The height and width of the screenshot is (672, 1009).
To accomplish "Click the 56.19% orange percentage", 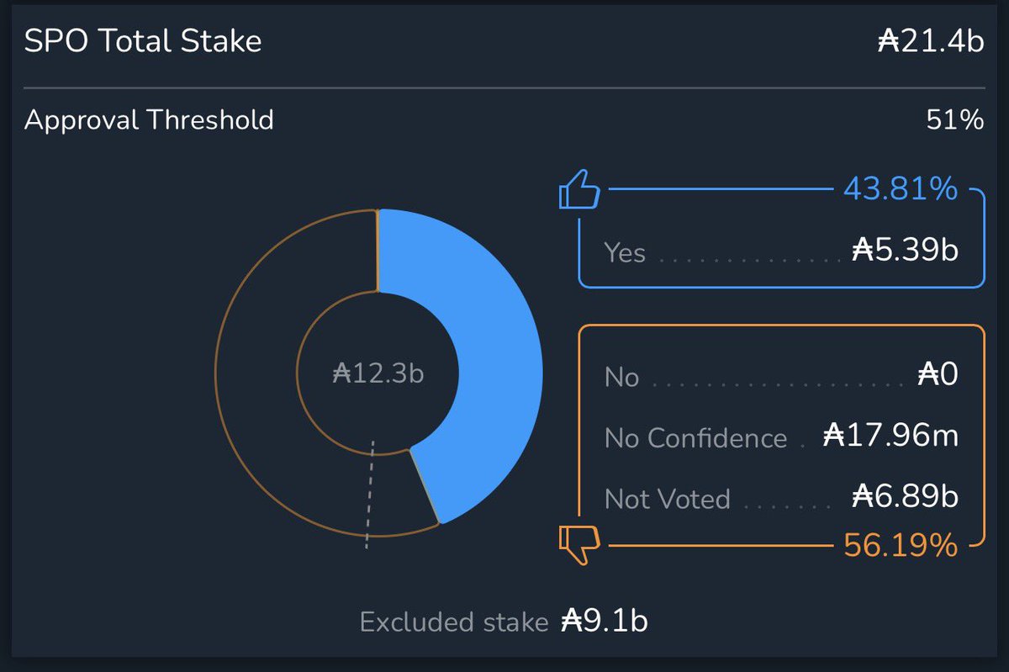I will [900, 546].
